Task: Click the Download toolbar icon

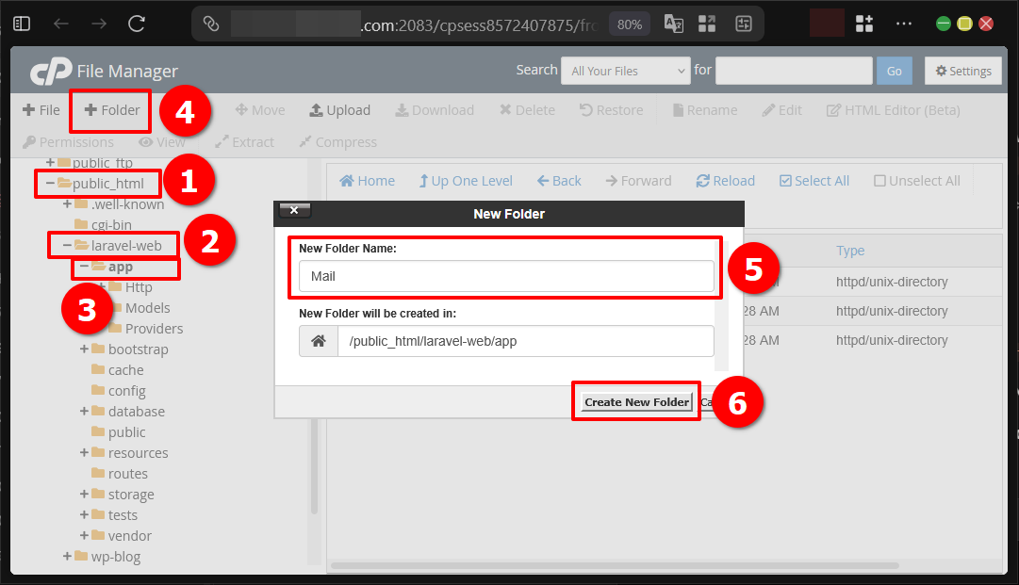Action: click(x=434, y=109)
